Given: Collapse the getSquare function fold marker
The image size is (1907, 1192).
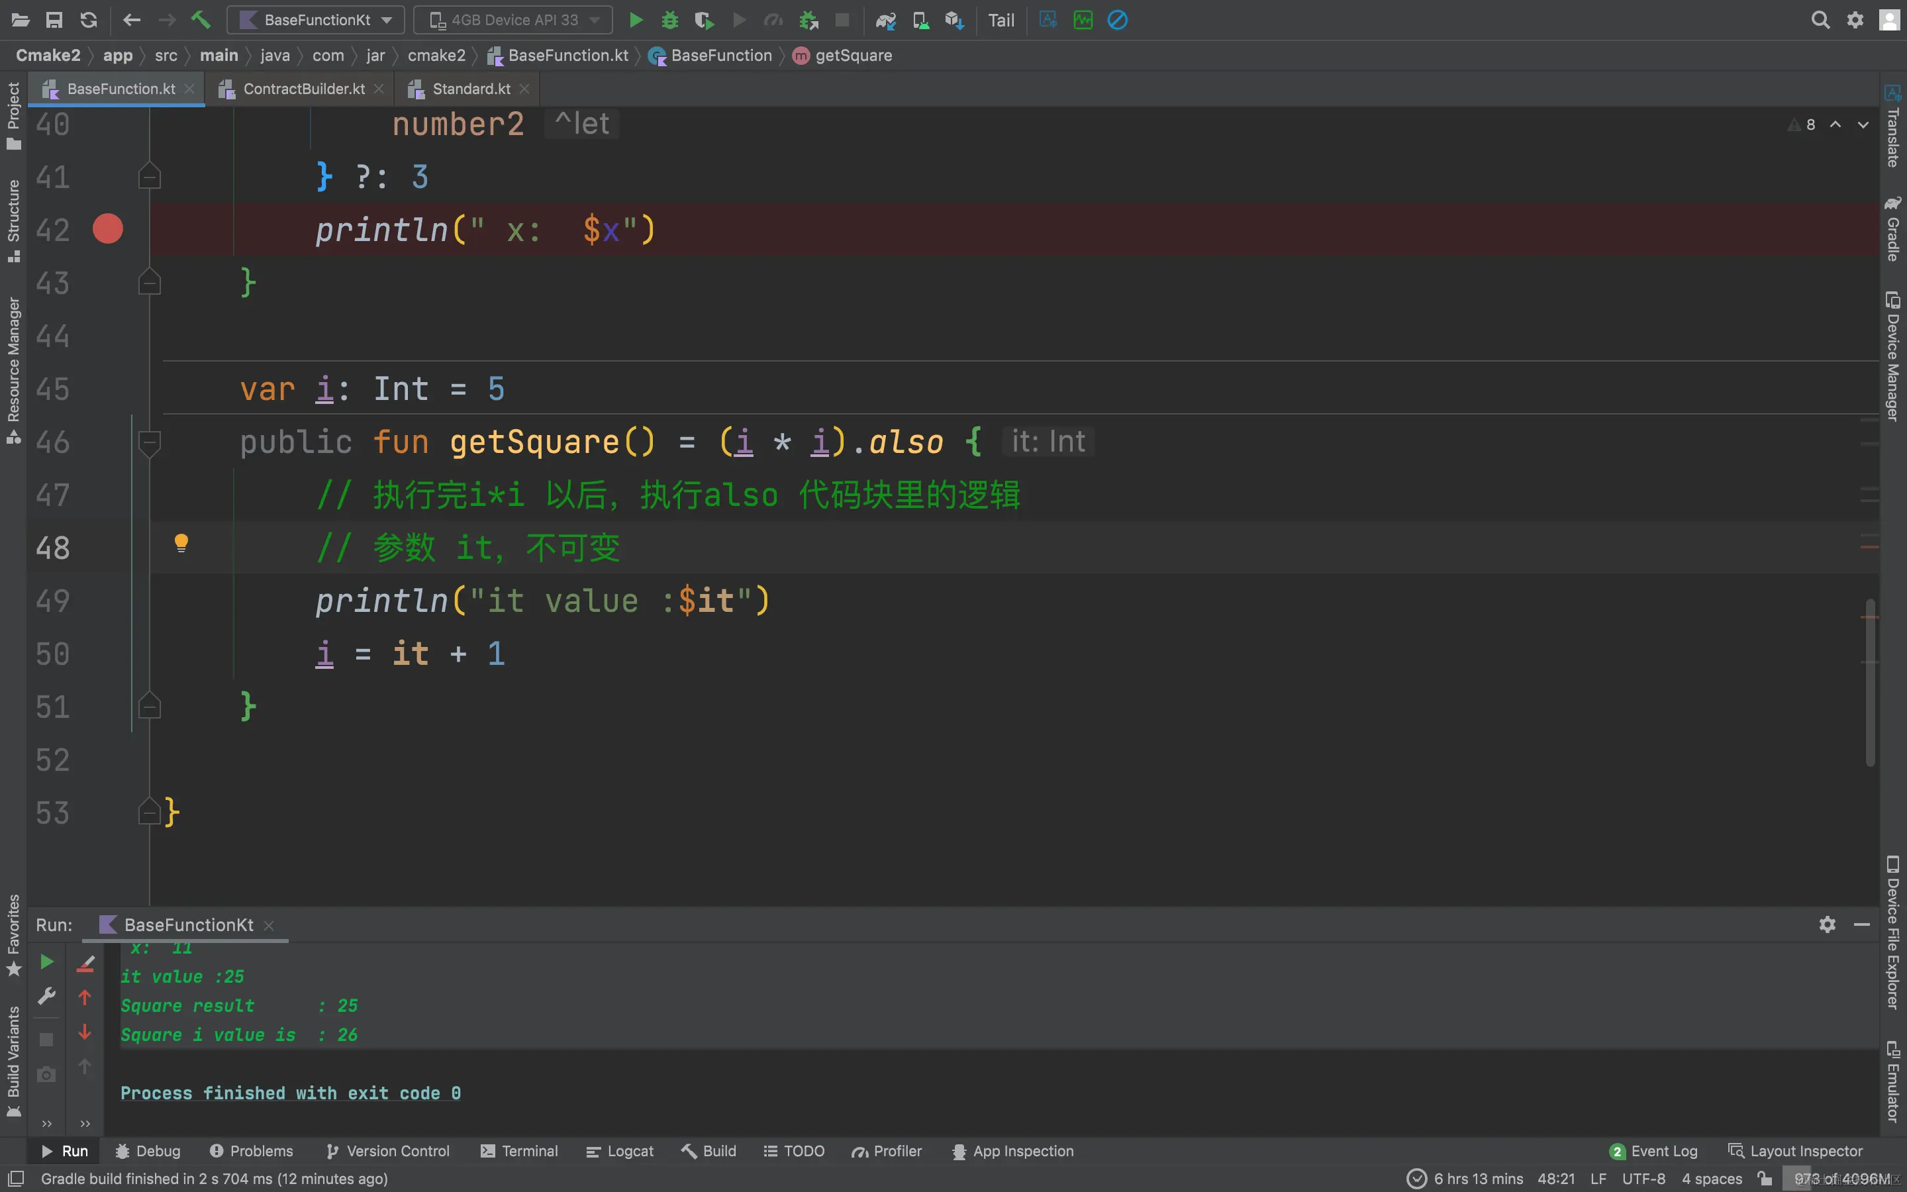Looking at the screenshot, I should click(149, 442).
